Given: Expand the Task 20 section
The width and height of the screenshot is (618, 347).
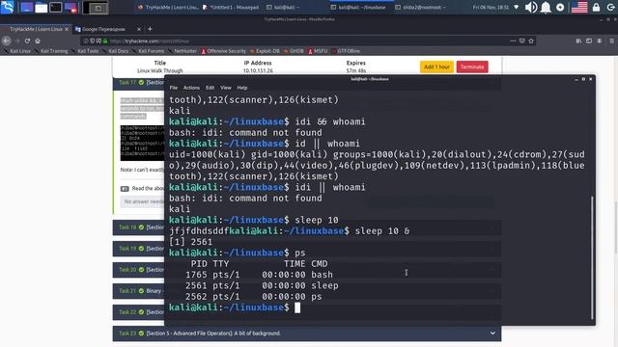Looking at the screenshot, I should point(139,270).
